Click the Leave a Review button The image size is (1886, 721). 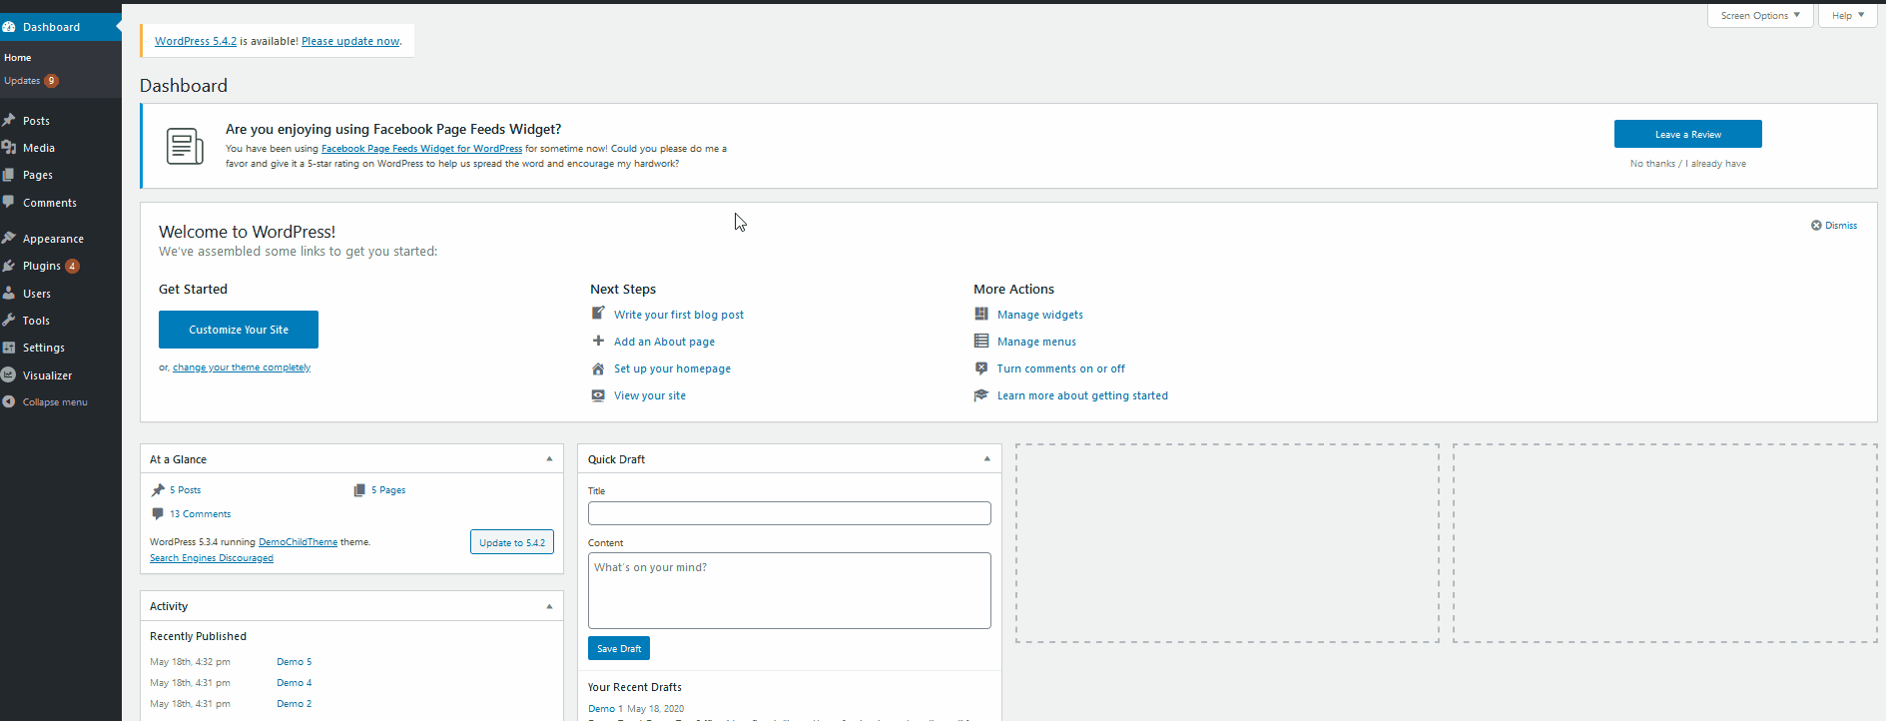point(1687,134)
